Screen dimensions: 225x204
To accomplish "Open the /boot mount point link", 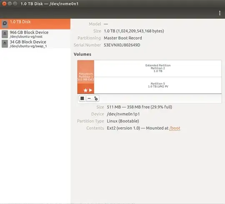I will (175, 128).
